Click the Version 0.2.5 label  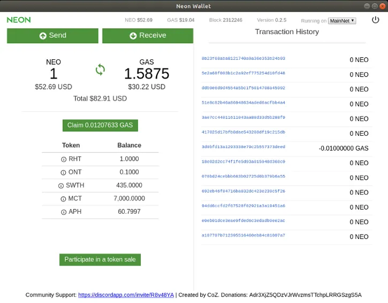(x=271, y=20)
